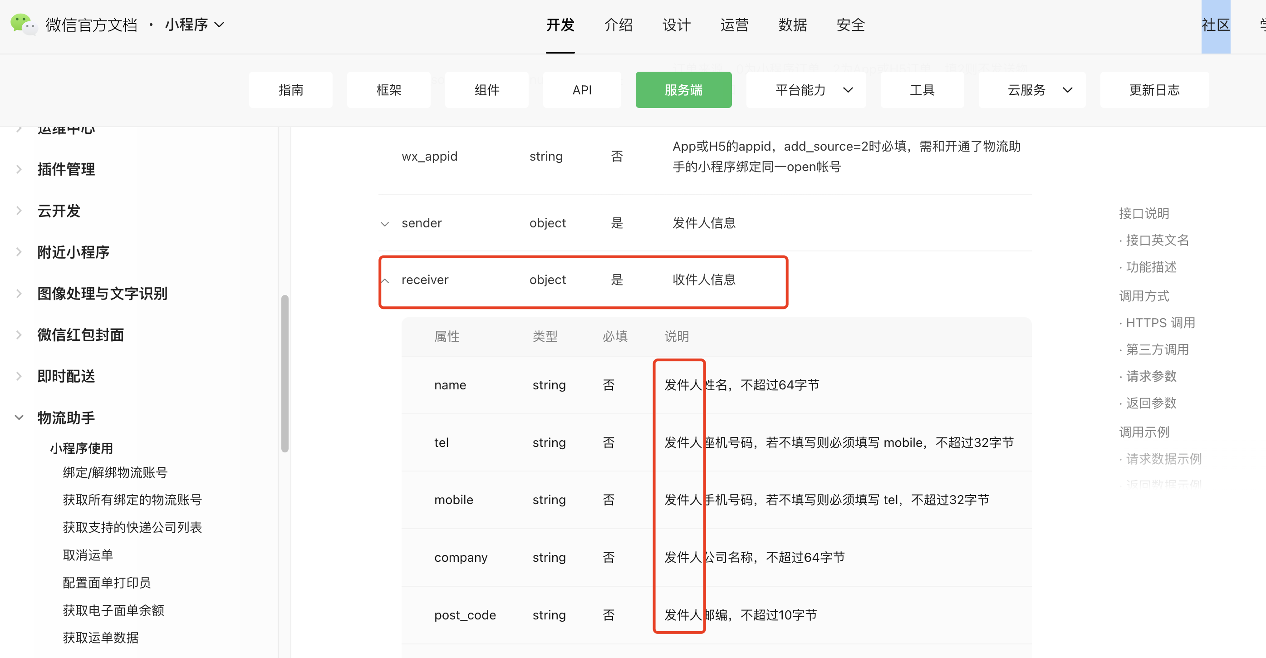Screen dimensions: 1266x658
Task: Expand 图像处理与文字识别 sidebar arrow
Action: tap(19, 293)
